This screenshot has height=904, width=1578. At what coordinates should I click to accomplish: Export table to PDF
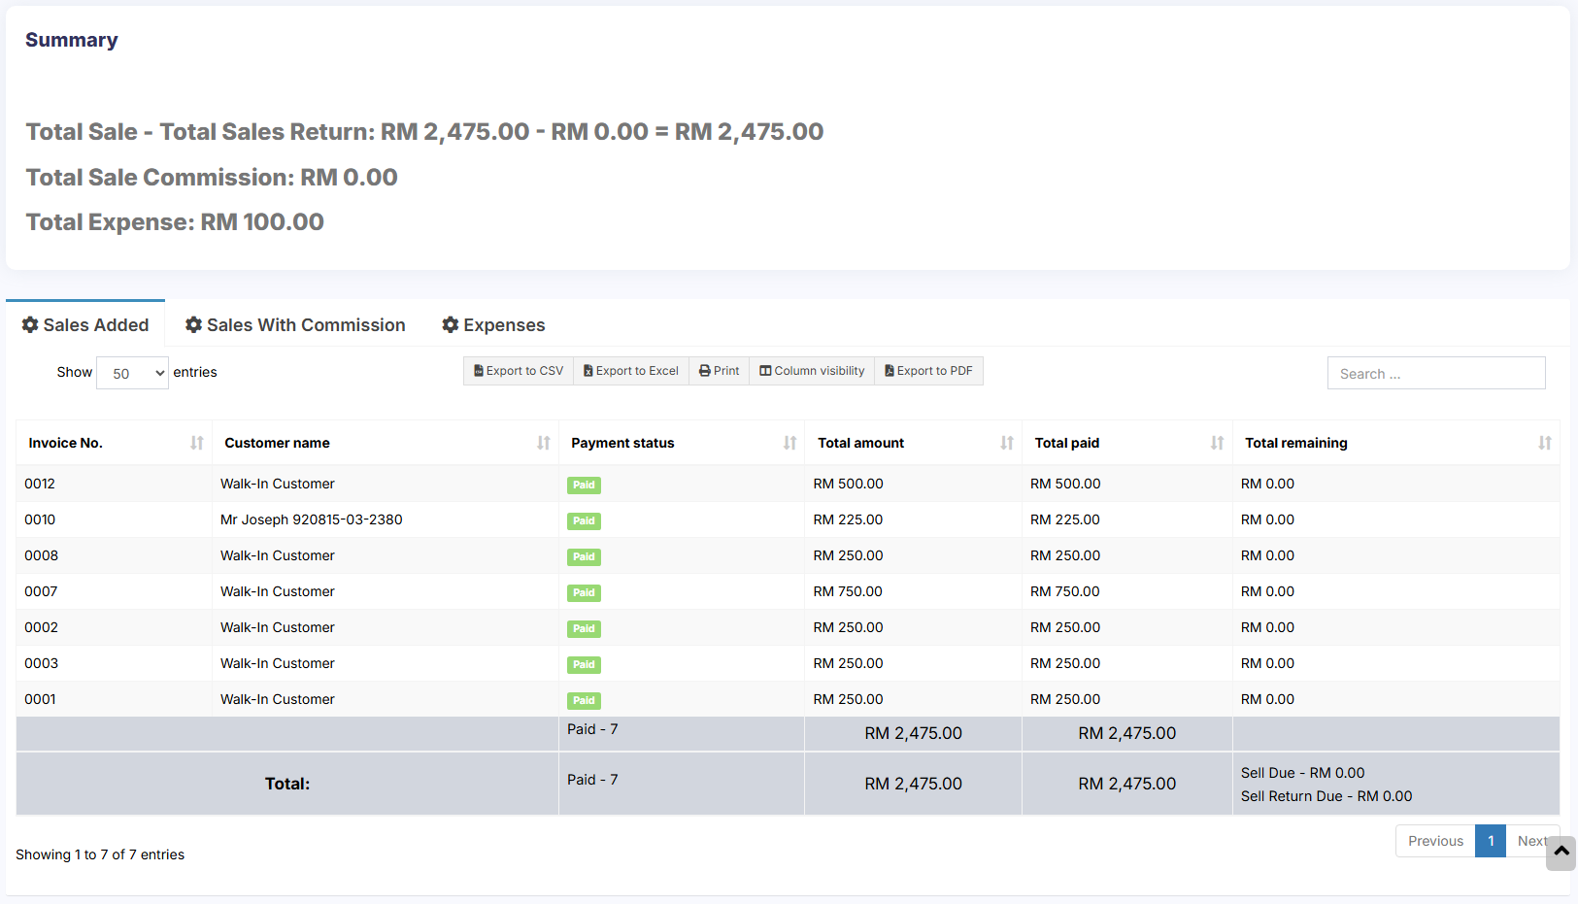(x=928, y=371)
